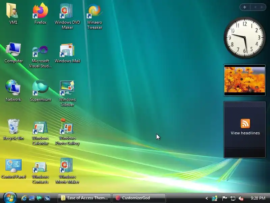This screenshot has width=270, height=203.
Task: Switch to CustomizerGod taskbar button
Action: tap(139, 198)
